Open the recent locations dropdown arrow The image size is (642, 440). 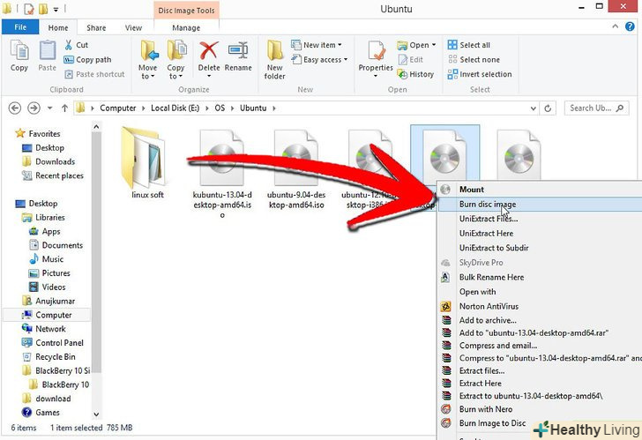50,108
